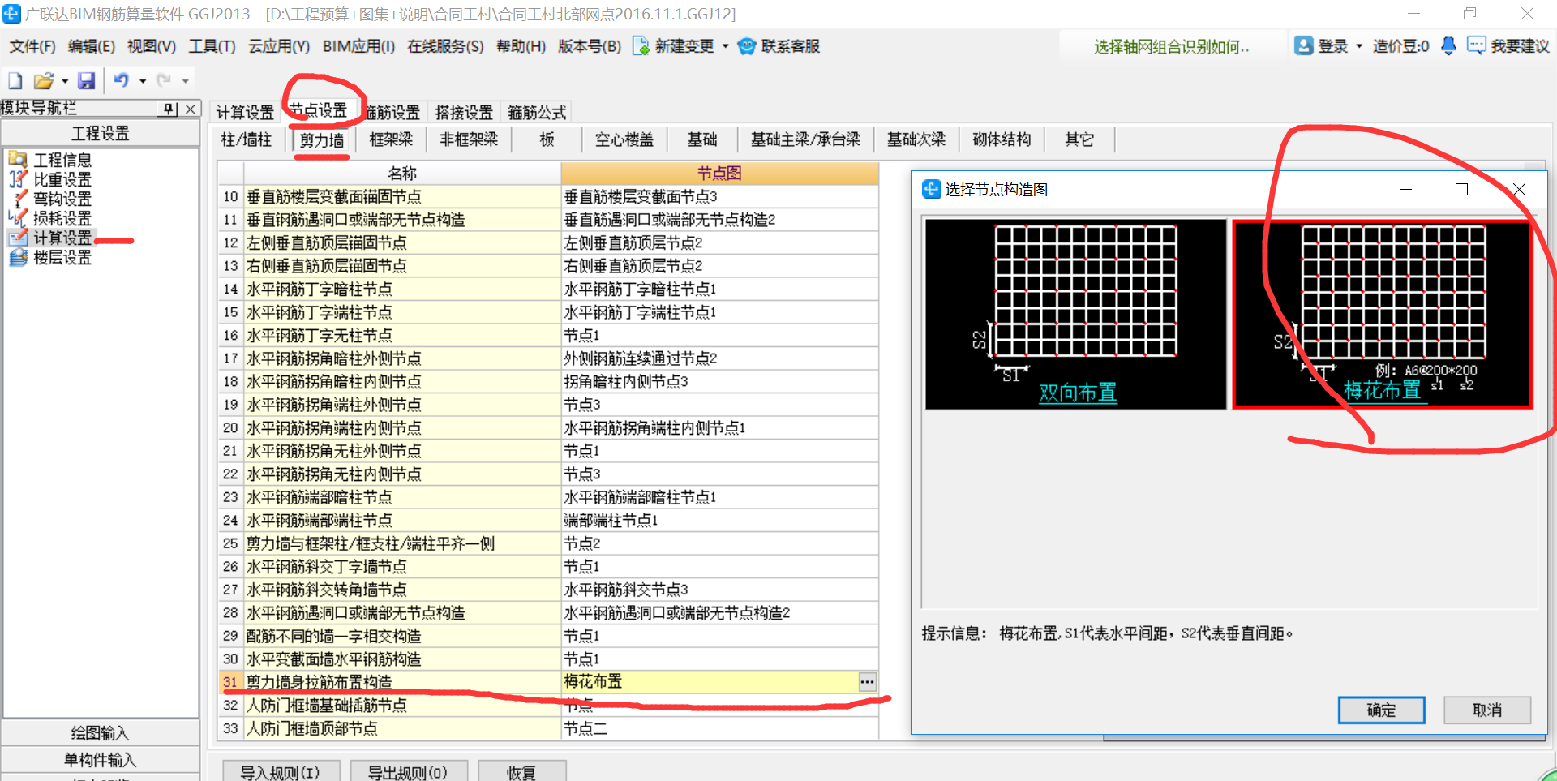This screenshot has width=1557, height=781.
Task: Click the 恢复 button
Action: [521, 772]
